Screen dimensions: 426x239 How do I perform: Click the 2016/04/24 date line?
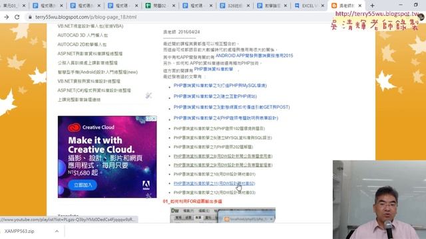point(181,32)
